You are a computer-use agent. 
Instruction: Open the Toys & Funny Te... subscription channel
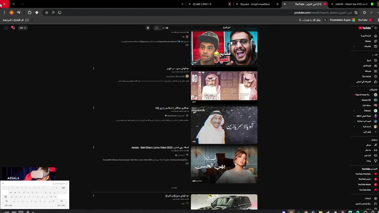366,95
